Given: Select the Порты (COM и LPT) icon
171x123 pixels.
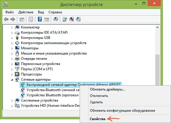Looking at the screenshot, I should tap(17, 69).
